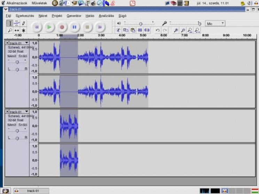The height and width of the screenshot is (194, 259).
Task: Skip to end of track
Action: (100, 27)
